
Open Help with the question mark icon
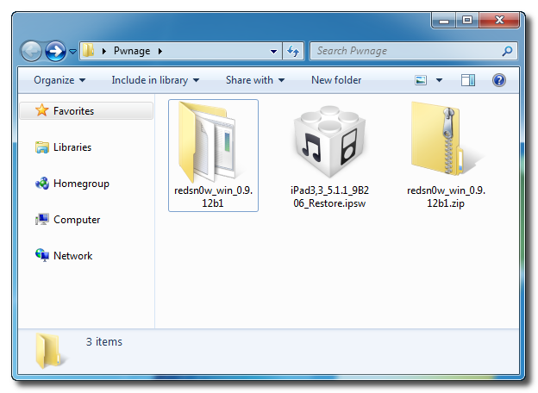pyautogui.click(x=499, y=80)
